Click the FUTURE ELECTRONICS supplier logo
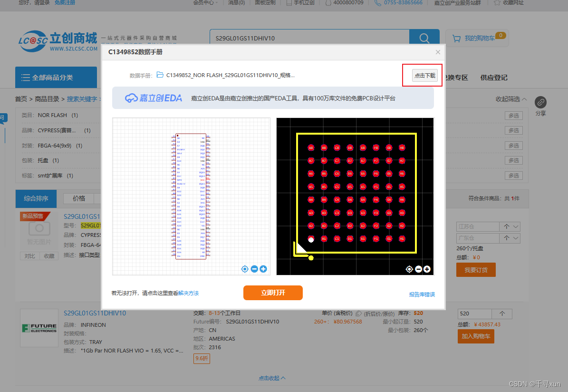Screen dimensions: 568x392 click(39, 328)
